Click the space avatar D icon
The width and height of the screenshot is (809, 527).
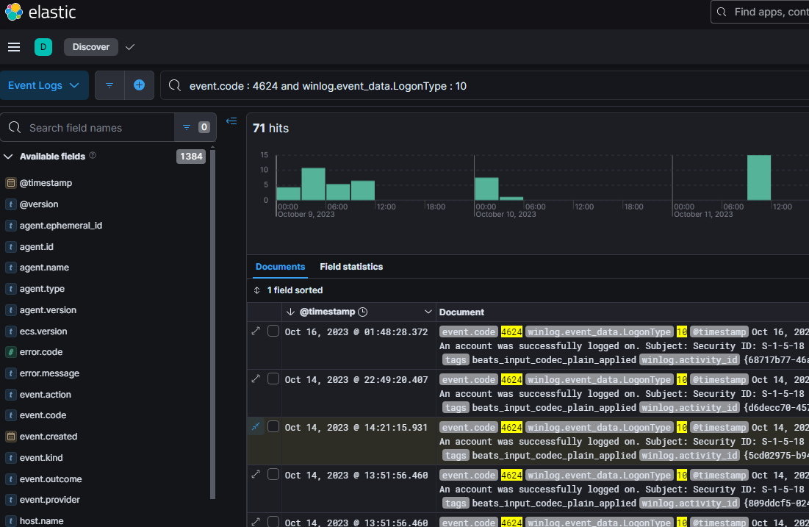pos(43,47)
